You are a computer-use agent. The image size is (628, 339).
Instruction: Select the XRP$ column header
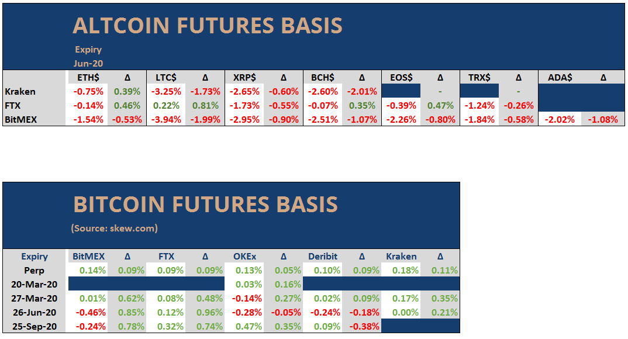tap(244, 77)
